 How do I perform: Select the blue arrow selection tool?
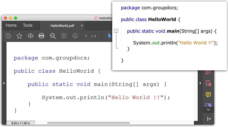[x=109, y=36]
